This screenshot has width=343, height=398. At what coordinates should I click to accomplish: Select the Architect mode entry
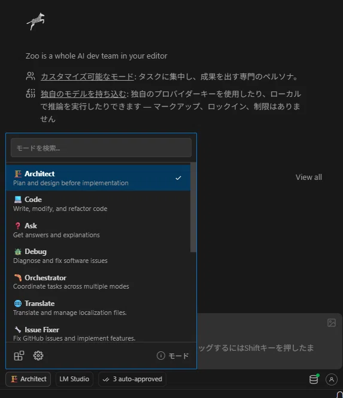[98, 177]
